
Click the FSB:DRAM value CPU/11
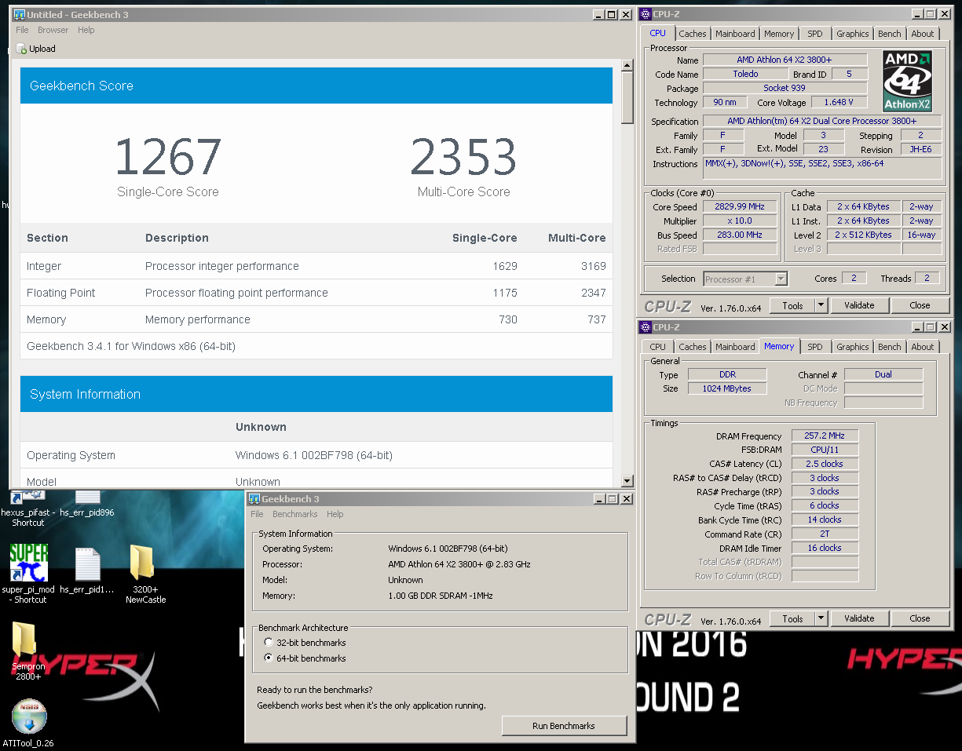click(x=825, y=450)
